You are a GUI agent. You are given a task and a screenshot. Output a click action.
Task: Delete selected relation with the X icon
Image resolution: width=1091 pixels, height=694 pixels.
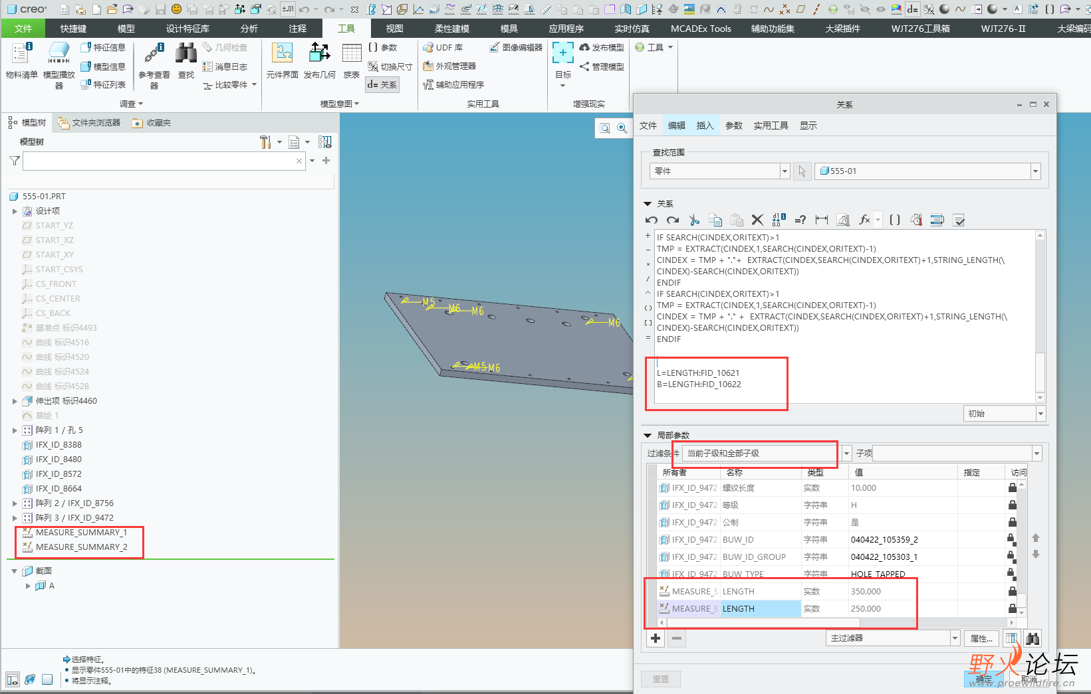[x=757, y=220]
